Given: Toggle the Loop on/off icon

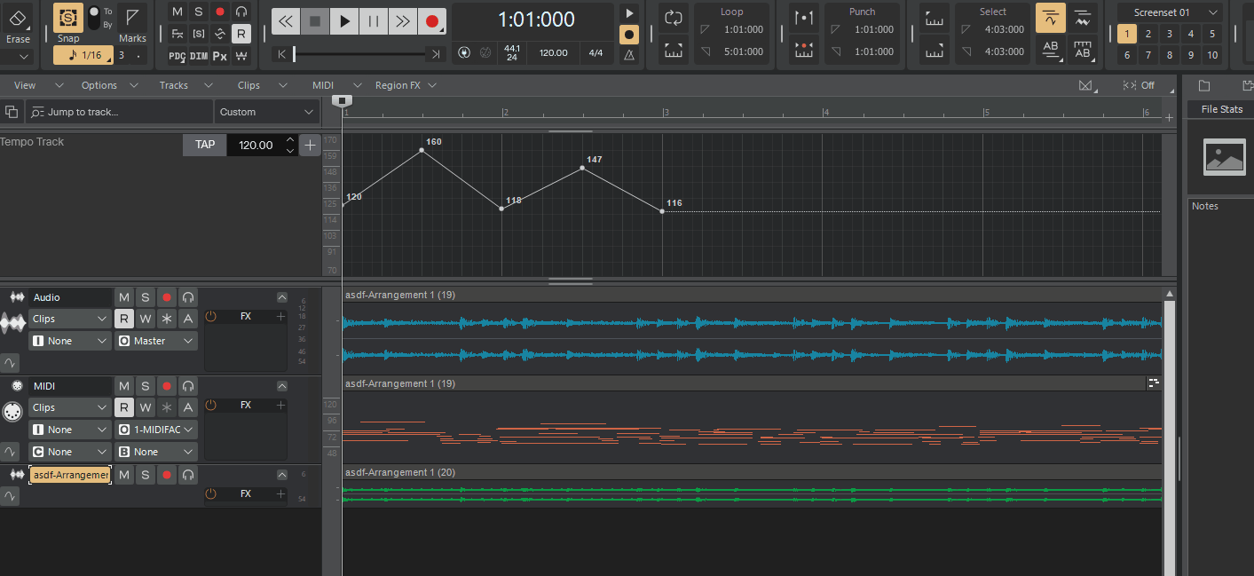Looking at the screenshot, I should point(674,18).
